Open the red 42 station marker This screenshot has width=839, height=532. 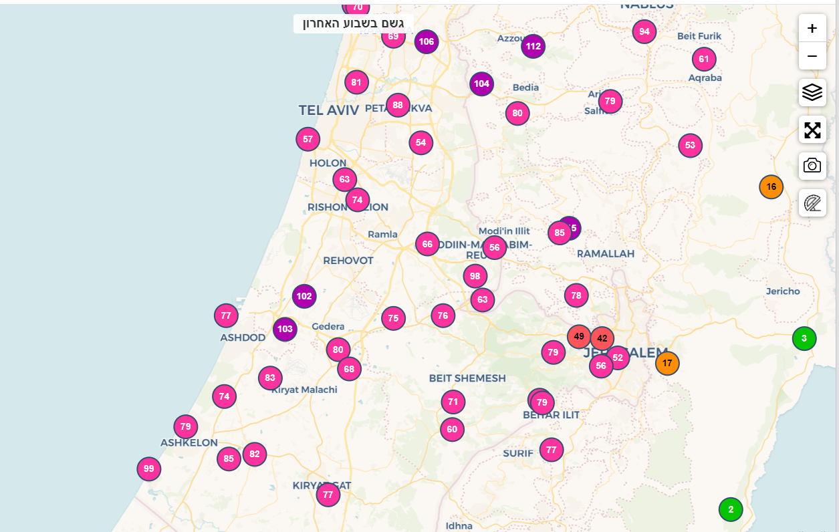[602, 338]
